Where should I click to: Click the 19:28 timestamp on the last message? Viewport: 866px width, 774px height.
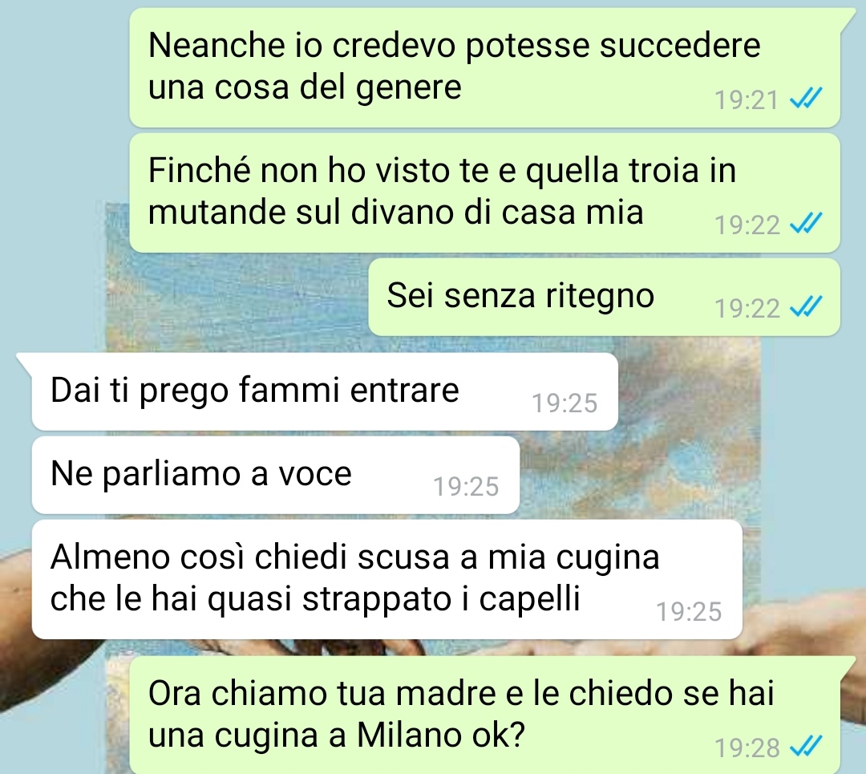747,748
